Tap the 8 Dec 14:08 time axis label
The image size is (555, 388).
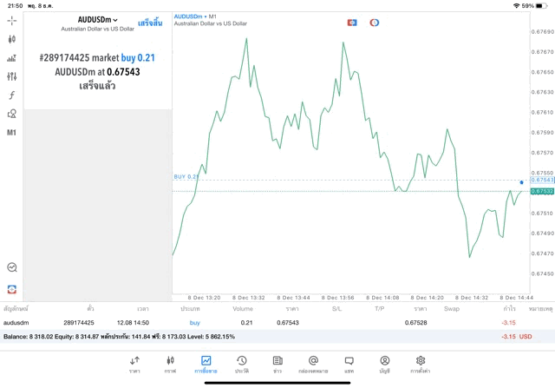tap(382, 298)
